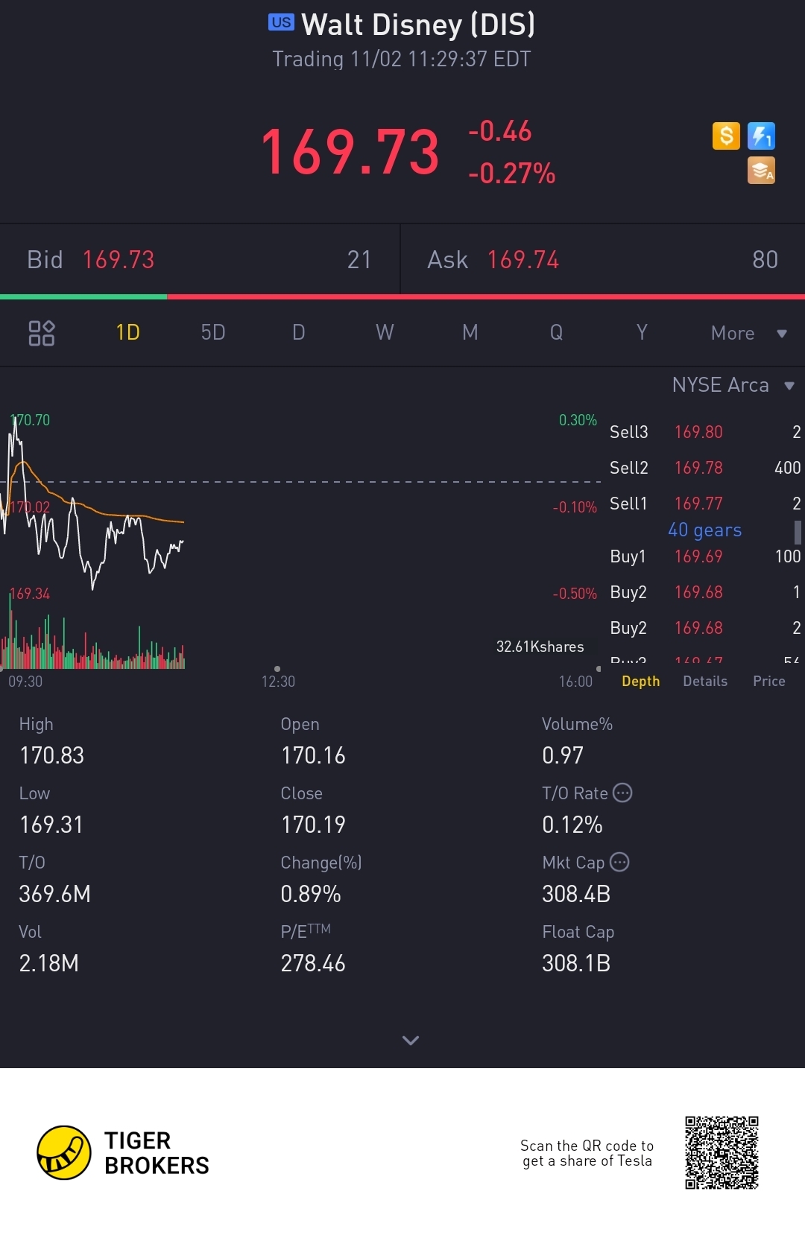Open the chart layout grid icon
The width and height of the screenshot is (805, 1238).
42,333
